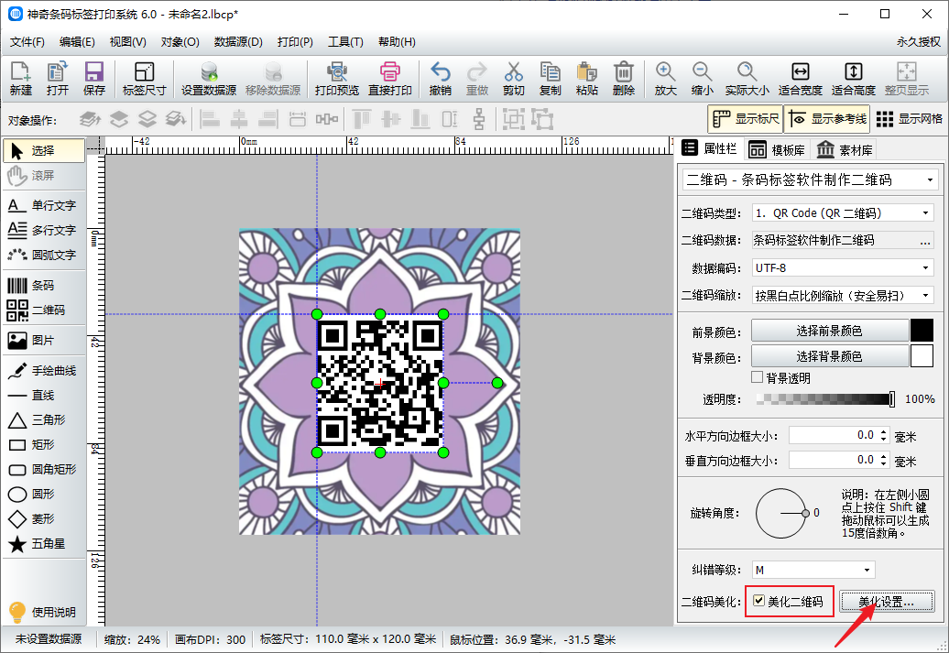Click the white background color swatch
949x653 pixels.
point(922,356)
